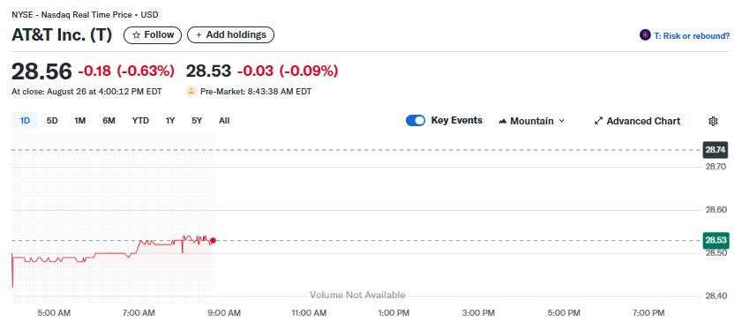Viewport: 742px width, 330px height.
Task: Select the 1D time range tab
Action: pyautogui.click(x=25, y=121)
